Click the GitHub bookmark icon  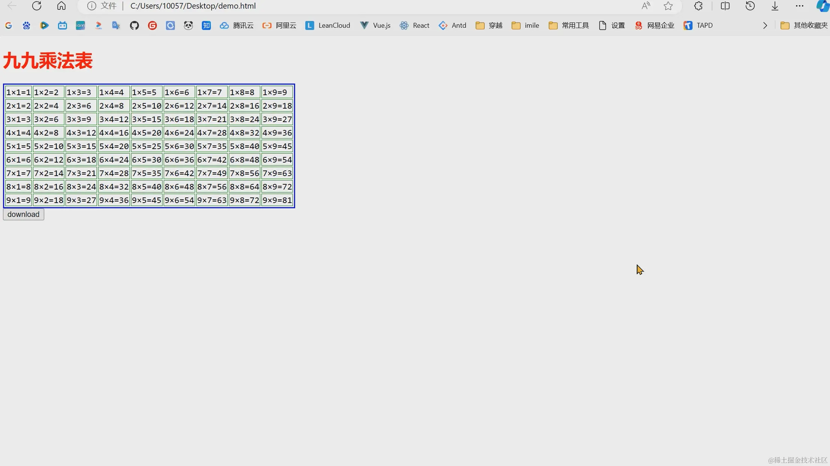[x=134, y=25]
